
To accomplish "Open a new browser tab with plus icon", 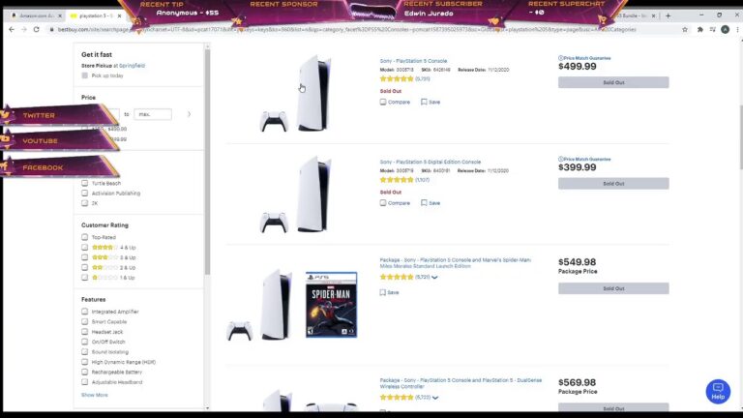I will pos(669,15).
